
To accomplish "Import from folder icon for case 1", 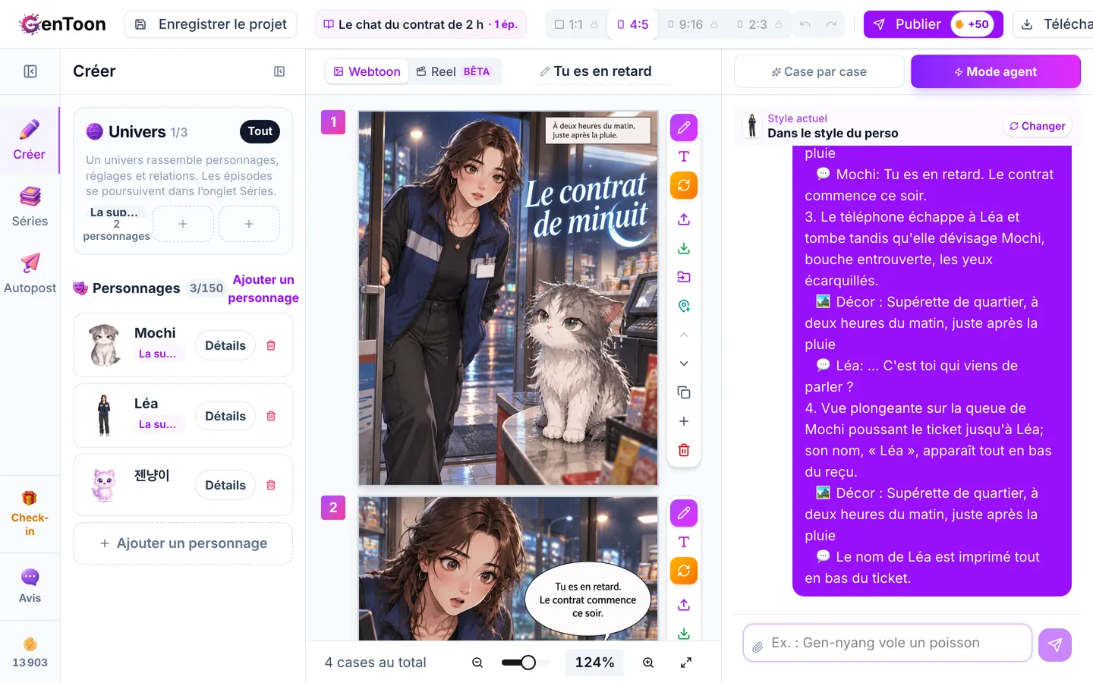I will point(684,277).
